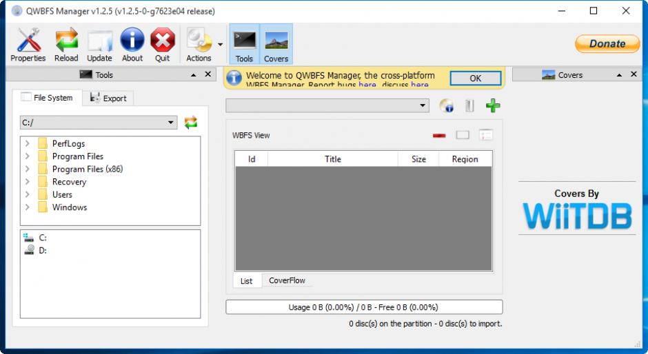Expand the PerfLogs folder
This screenshot has height=354, width=648.
28,143
